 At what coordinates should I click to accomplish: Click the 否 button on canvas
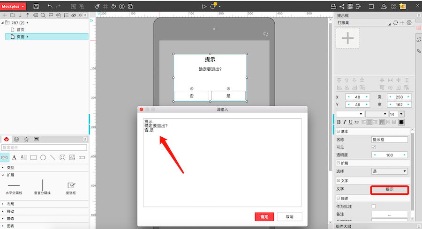click(x=192, y=96)
